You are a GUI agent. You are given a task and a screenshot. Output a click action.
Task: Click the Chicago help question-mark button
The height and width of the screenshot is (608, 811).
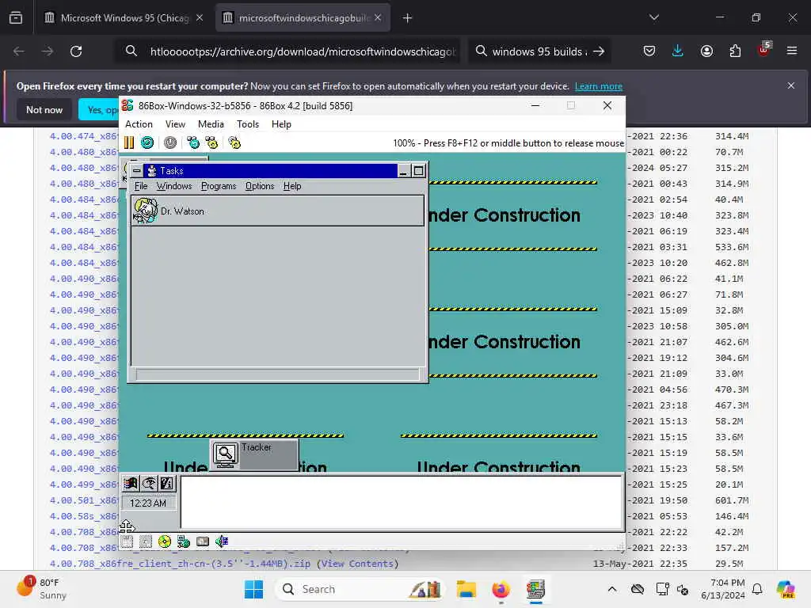coord(167,484)
